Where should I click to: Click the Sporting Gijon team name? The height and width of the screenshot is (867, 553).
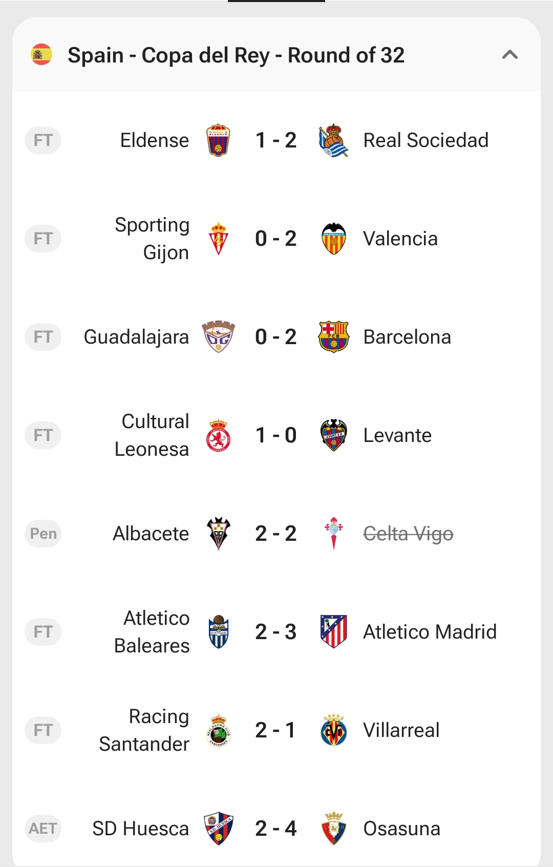point(152,239)
